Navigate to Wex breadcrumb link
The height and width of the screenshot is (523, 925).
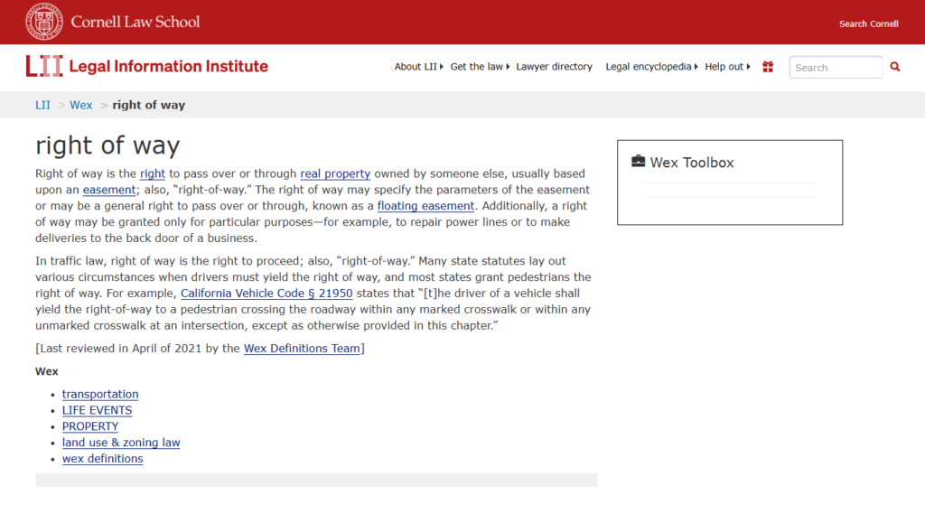click(x=81, y=105)
